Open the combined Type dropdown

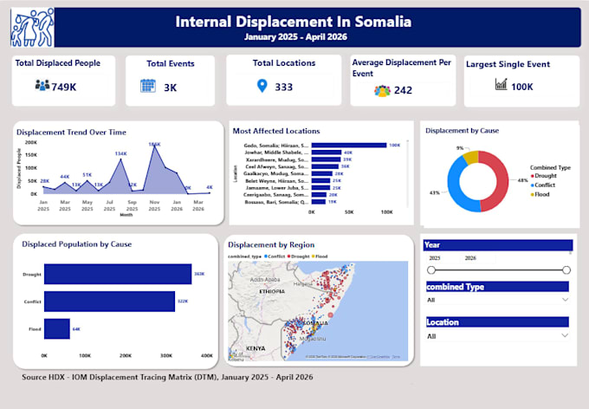coord(497,300)
